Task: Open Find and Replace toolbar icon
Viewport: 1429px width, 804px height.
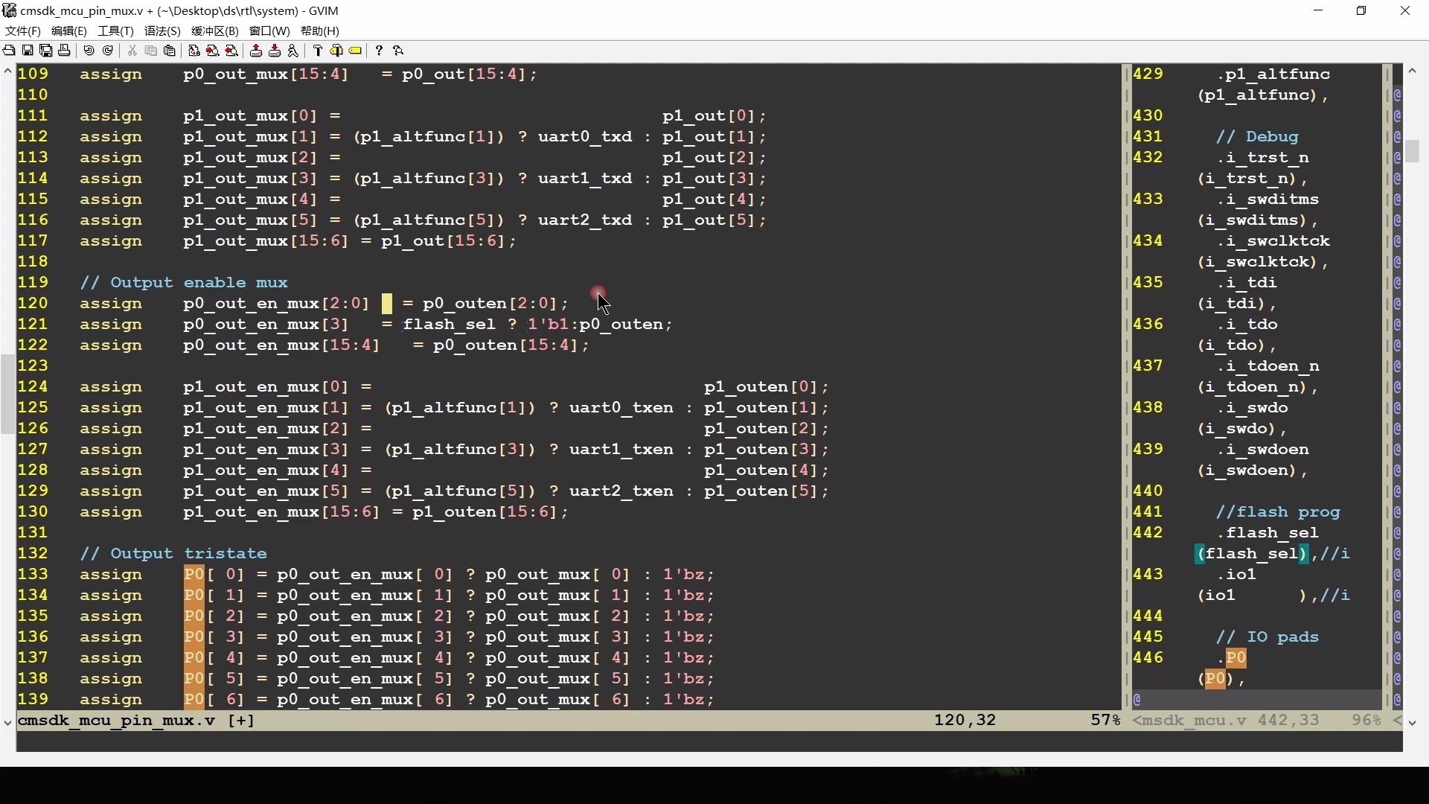Action: pos(194,51)
